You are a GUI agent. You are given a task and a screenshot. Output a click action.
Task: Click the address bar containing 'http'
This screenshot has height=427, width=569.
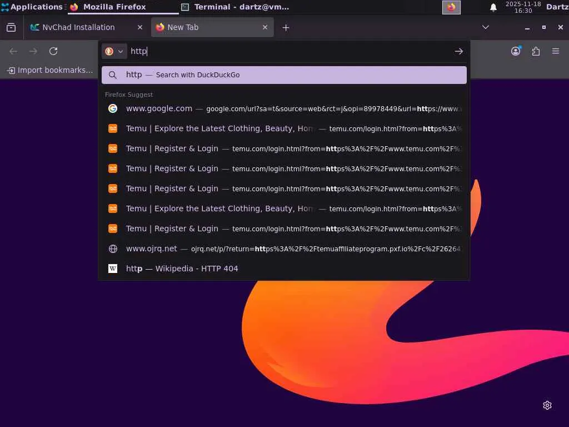283,52
